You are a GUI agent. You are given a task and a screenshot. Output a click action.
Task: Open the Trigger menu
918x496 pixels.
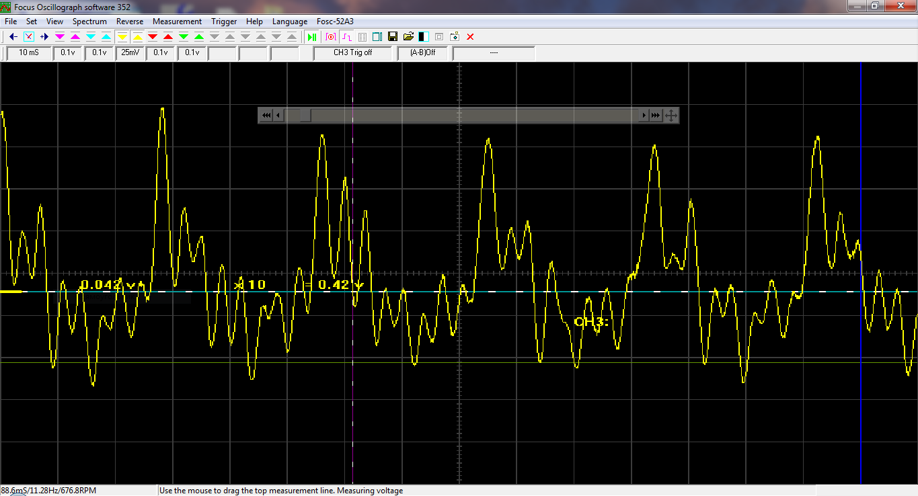point(224,22)
